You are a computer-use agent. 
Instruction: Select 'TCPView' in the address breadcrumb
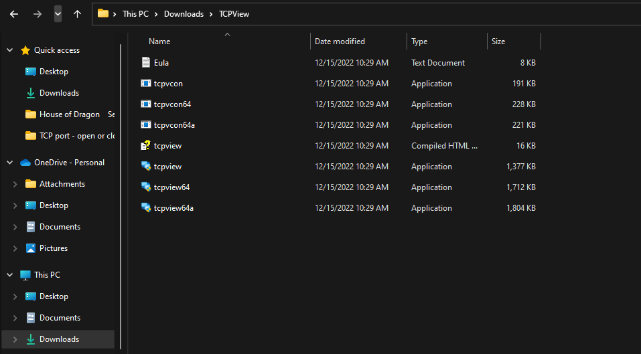(x=234, y=14)
